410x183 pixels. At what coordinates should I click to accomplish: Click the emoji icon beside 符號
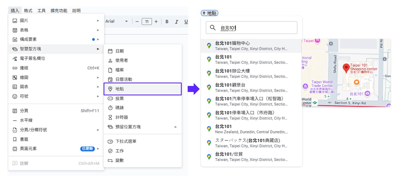15,96
